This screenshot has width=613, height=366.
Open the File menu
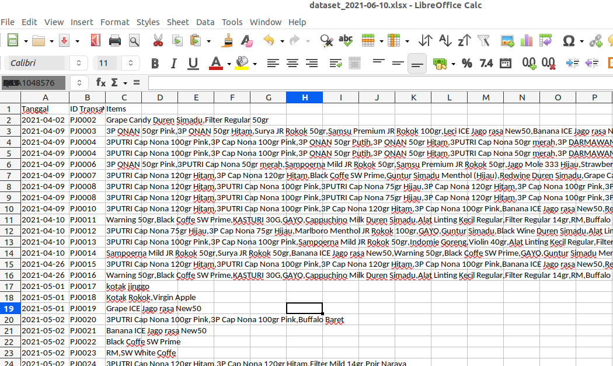point(8,22)
